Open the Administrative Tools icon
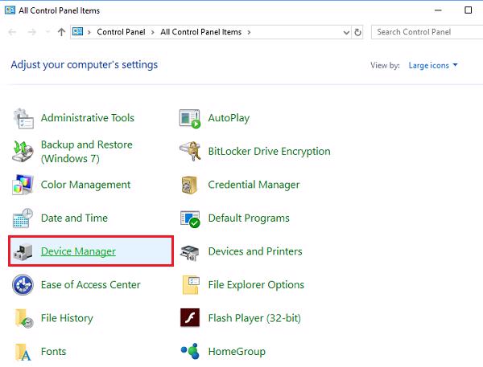The height and width of the screenshot is (367, 483). click(23, 118)
